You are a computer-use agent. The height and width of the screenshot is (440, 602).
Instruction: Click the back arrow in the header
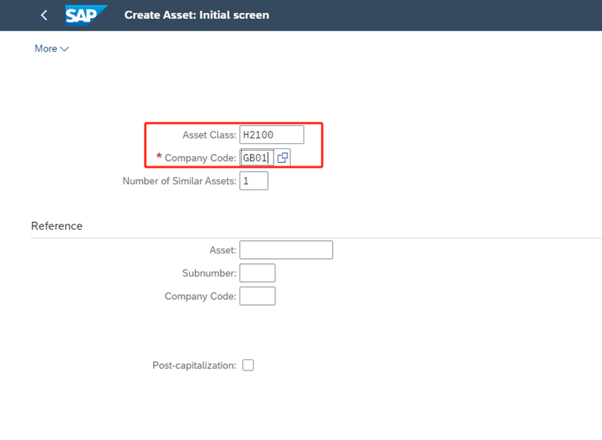pyautogui.click(x=44, y=15)
